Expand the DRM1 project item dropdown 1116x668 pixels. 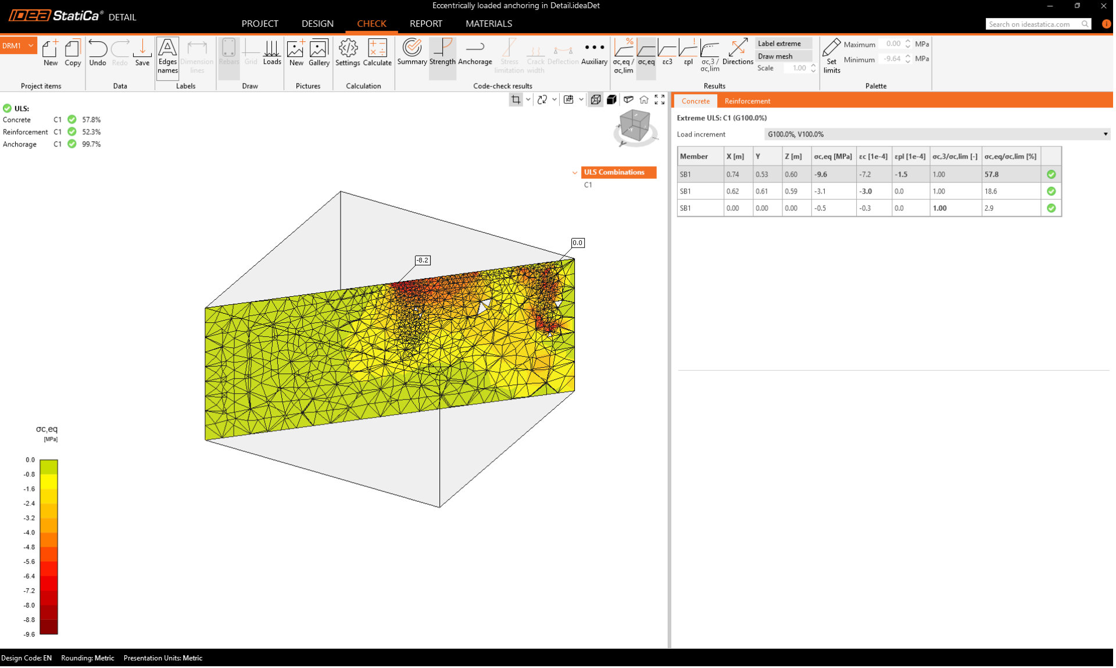click(31, 45)
